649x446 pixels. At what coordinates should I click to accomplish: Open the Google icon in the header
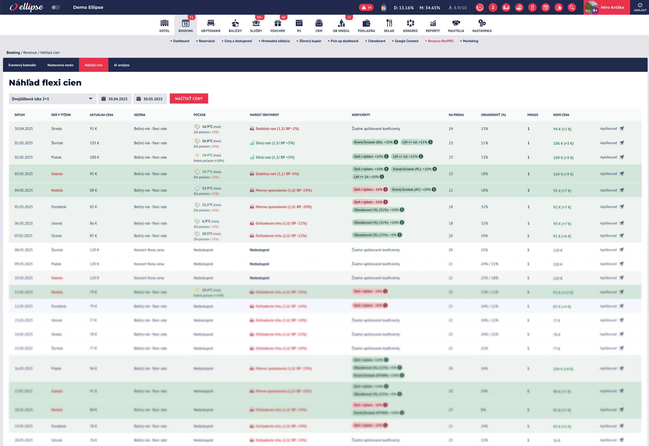pos(385,7)
